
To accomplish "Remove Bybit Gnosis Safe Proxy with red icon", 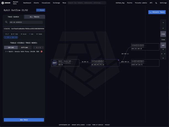I will tap(42, 51).
